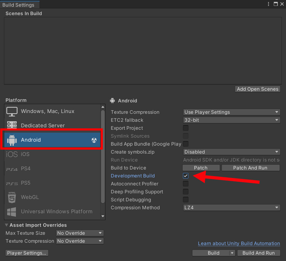Enable the Export Project checkbox
The height and width of the screenshot is (261, 286).
point(186,128)
